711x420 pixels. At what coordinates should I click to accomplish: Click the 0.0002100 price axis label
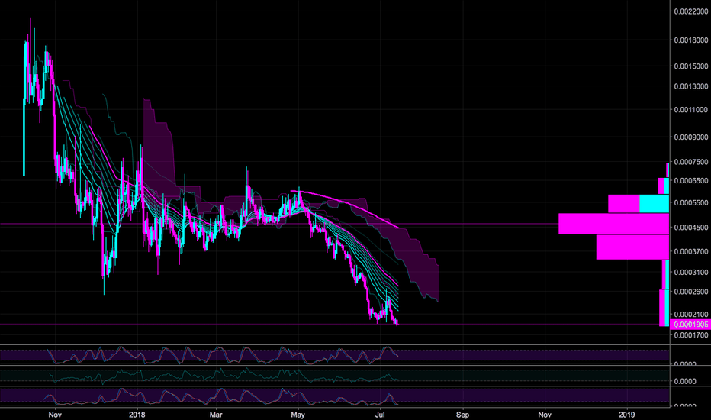(691, 314)
